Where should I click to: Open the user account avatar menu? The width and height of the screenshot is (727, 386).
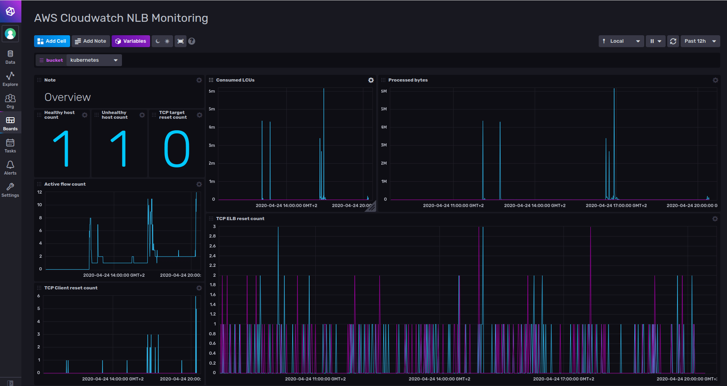(x=10, y=34)
